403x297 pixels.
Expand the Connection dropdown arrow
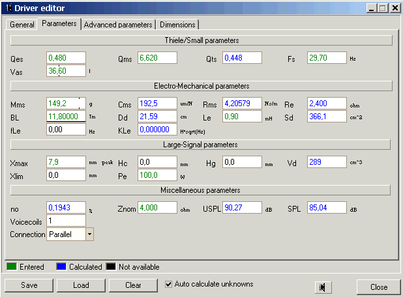coord(89,234)
